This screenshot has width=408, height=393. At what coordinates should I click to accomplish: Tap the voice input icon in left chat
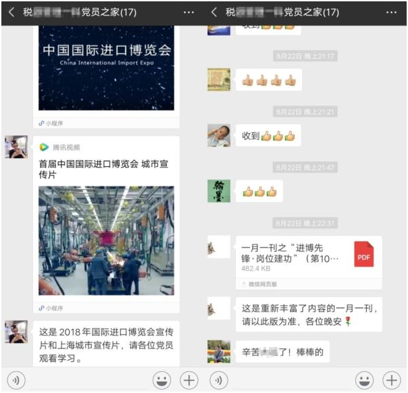[16, 380]
